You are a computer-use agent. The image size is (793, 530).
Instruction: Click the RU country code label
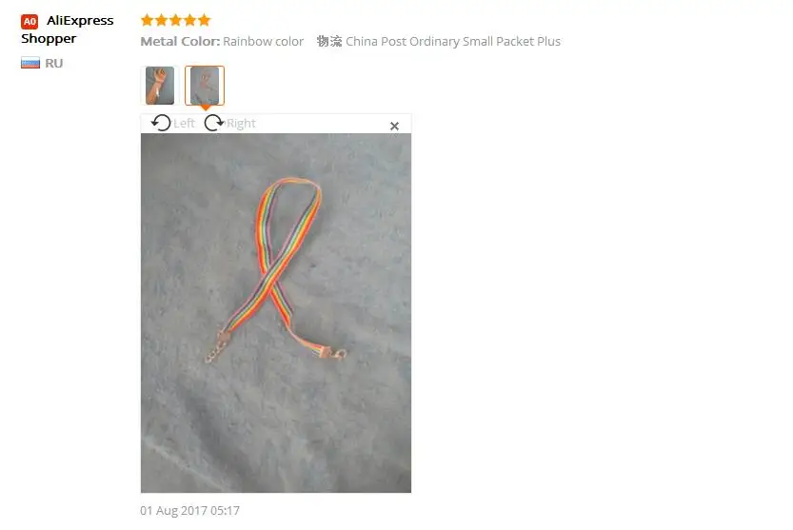click(x=53, y=63)
